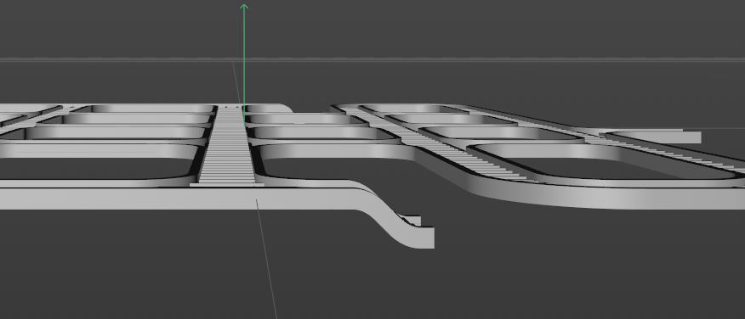Viewport: 745px width, 319px height.
Task: Select the base plate under central ribbed strip
Action: tap(226, 185)
